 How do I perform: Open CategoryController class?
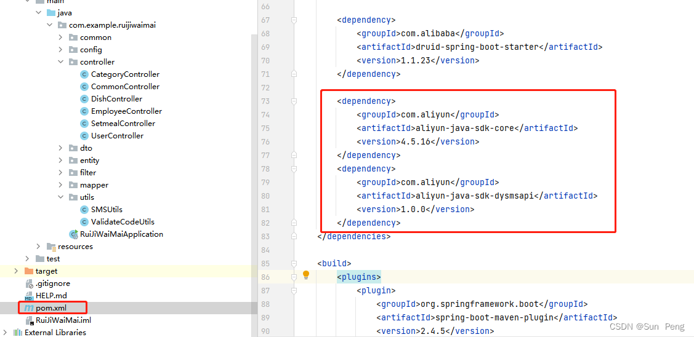[125, 74]
